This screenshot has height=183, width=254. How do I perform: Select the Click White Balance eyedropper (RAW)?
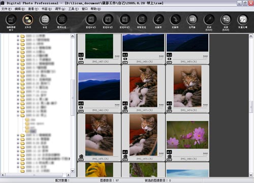click(209, 20)
